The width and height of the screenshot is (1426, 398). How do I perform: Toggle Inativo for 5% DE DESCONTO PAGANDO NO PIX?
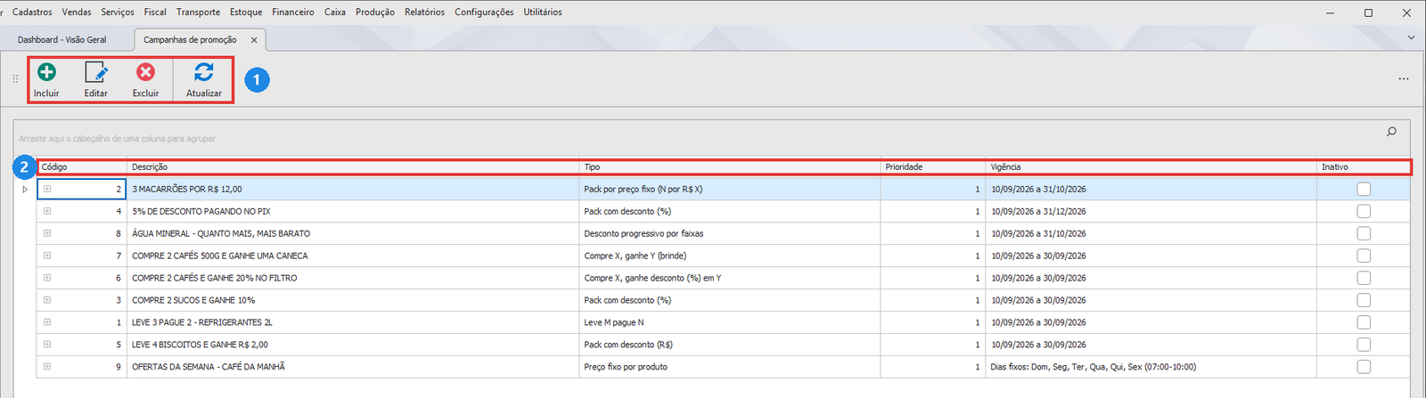tap(1364, 211)
